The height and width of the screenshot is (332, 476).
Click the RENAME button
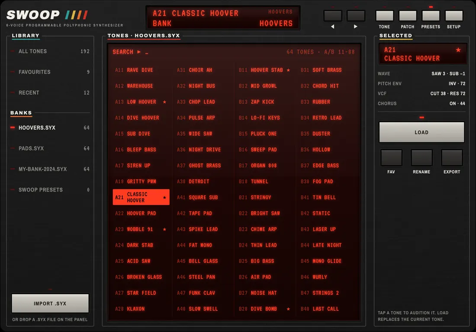421,157
